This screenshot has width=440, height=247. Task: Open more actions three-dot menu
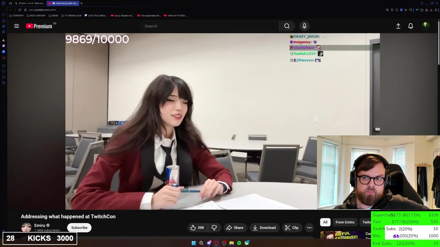(309, 228)
